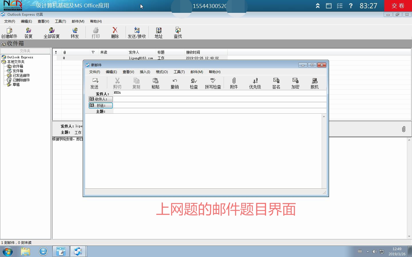412x257 pixels.
Task: Click Sign (签名) icon
Action: (276, 83)
